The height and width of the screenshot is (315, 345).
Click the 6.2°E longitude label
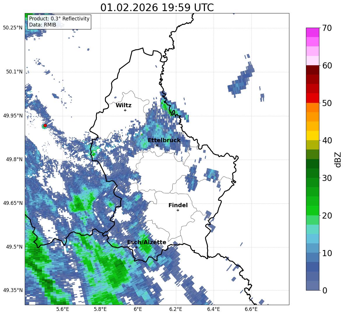pos(176,309)
